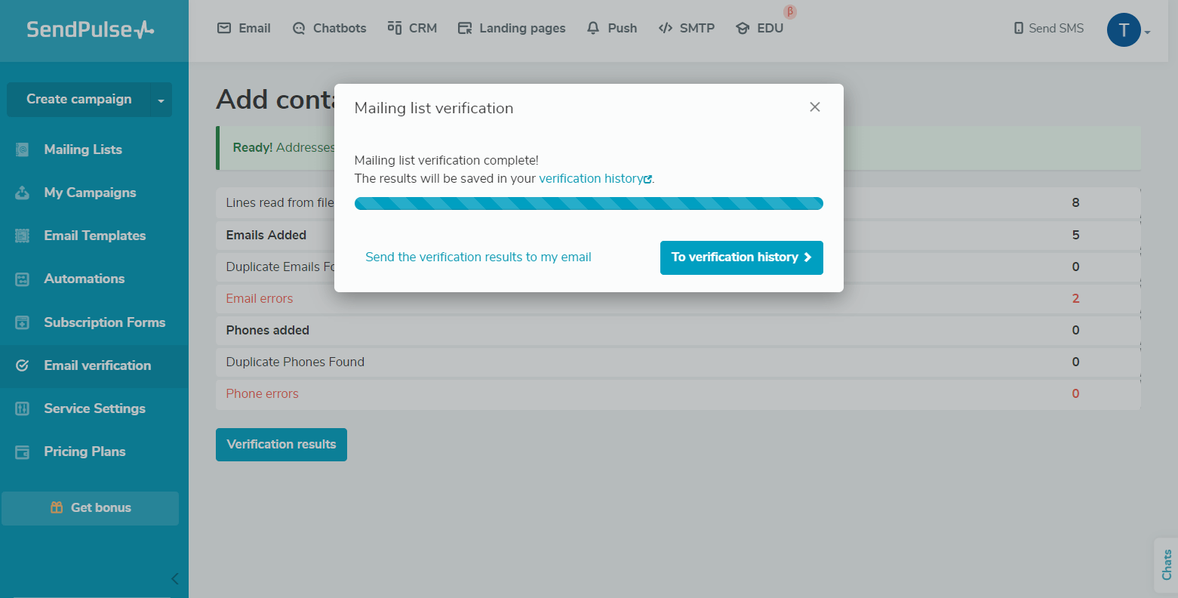Collapse the sidebar with the chevron
Image resolution: width=1178 pixels, height=598 pixels.
click(174, 578)
